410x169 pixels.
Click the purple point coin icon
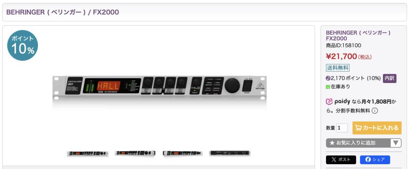tap(328, 78)
